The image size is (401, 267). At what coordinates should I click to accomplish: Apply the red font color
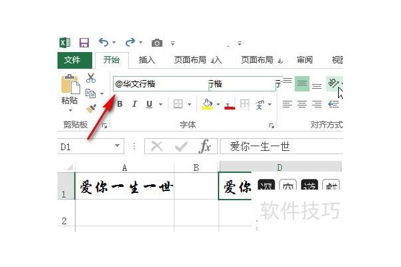click(x=230, y=105)
